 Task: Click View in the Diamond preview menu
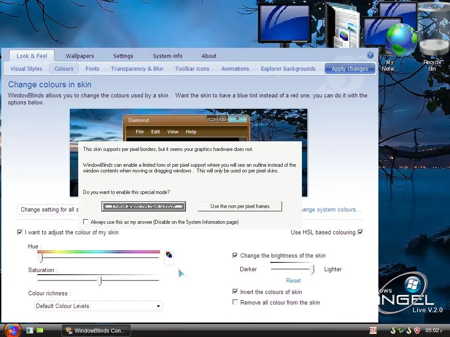[173, 132]
